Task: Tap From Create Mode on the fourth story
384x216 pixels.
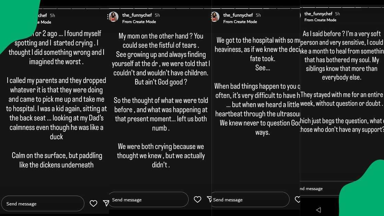Action: [320, 20]
